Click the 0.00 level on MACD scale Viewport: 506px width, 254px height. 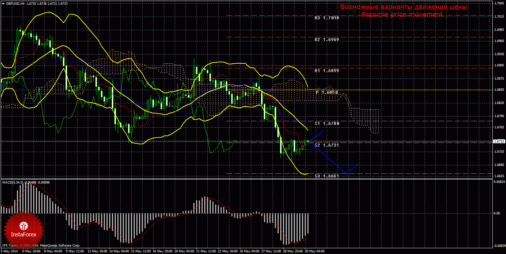tap(497, 213)
